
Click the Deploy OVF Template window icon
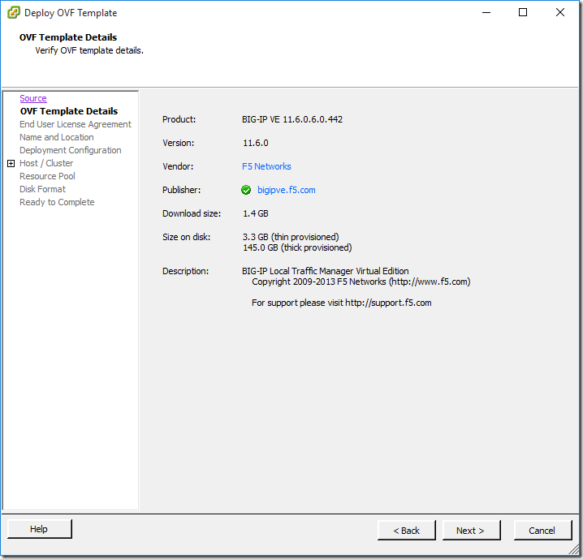point(13,12)
